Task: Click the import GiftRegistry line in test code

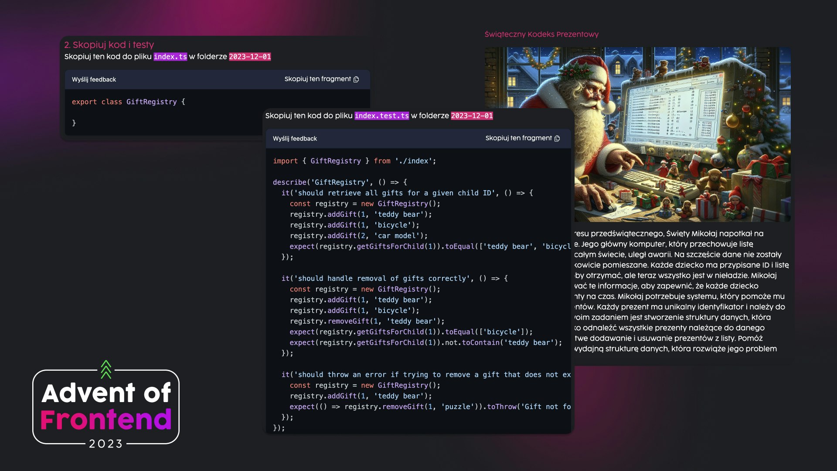Action: [354, 161]
